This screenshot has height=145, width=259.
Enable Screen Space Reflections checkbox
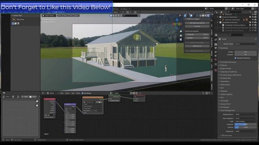pos(221,75)
